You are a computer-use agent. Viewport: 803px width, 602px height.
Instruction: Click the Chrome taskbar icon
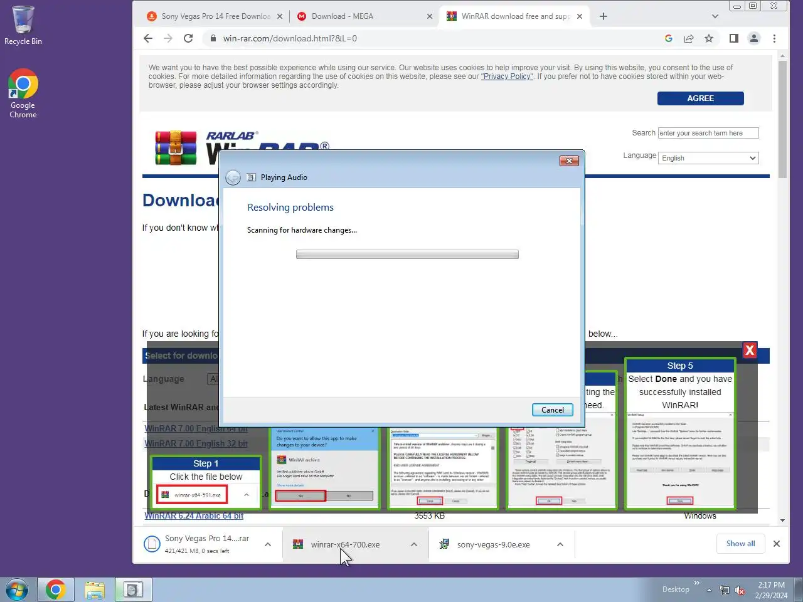[x=55, y=590]
